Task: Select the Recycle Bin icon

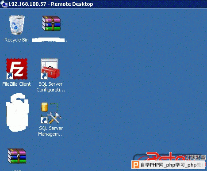Action: tap(17, 25)
